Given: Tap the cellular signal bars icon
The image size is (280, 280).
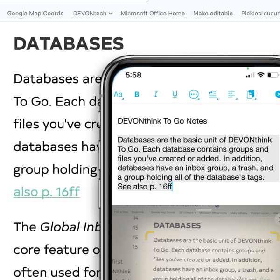Looking at the screenshot, I should [250, 75].
